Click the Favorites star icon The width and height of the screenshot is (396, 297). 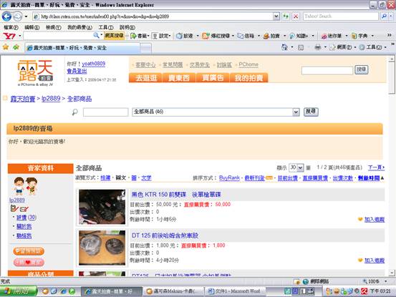(x=6, y=47)
